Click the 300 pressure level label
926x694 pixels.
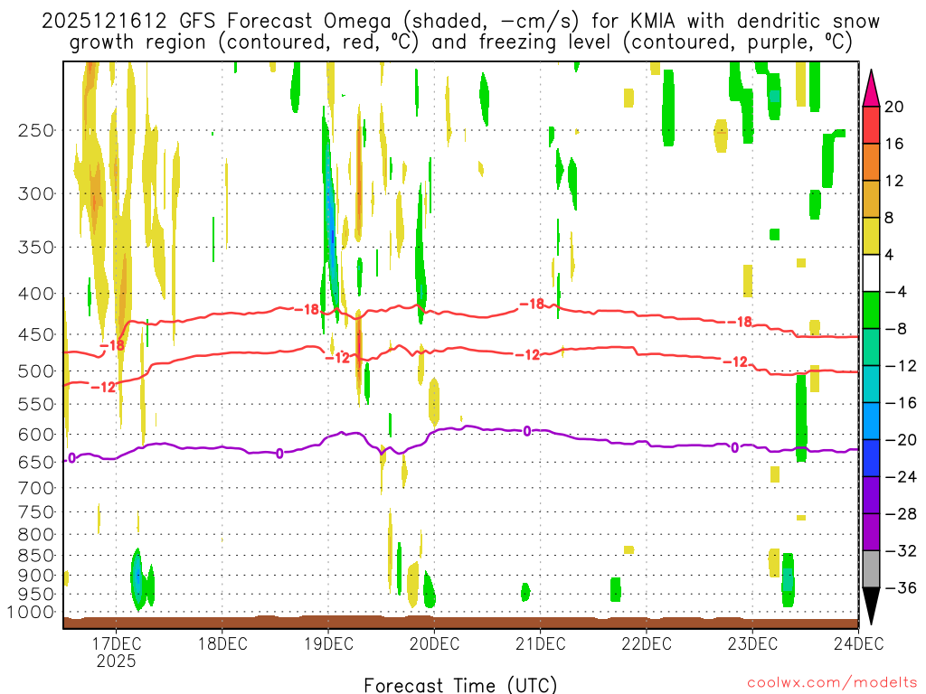click(x=36, y=193)
